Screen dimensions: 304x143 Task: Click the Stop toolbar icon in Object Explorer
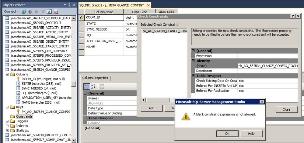point(36,12)
